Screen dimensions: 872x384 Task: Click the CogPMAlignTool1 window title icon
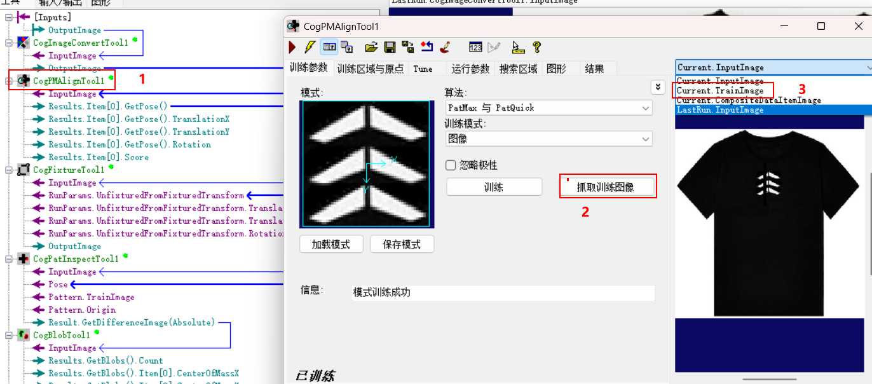(293, 26)
